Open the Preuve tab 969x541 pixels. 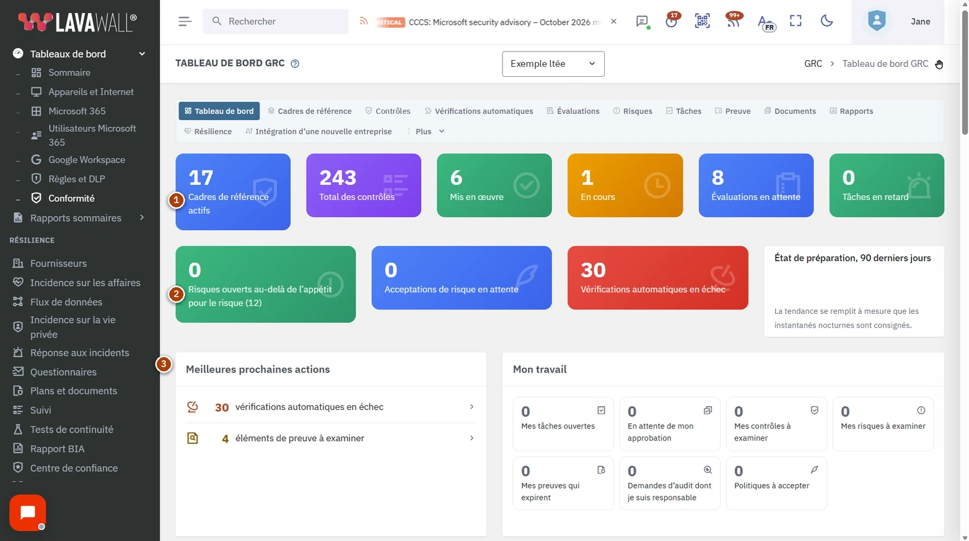pyautogui.click(x=732, y=111)
